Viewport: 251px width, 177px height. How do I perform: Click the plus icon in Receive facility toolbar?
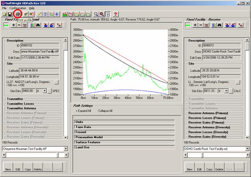pyautogui.click(x=195, y=25)
